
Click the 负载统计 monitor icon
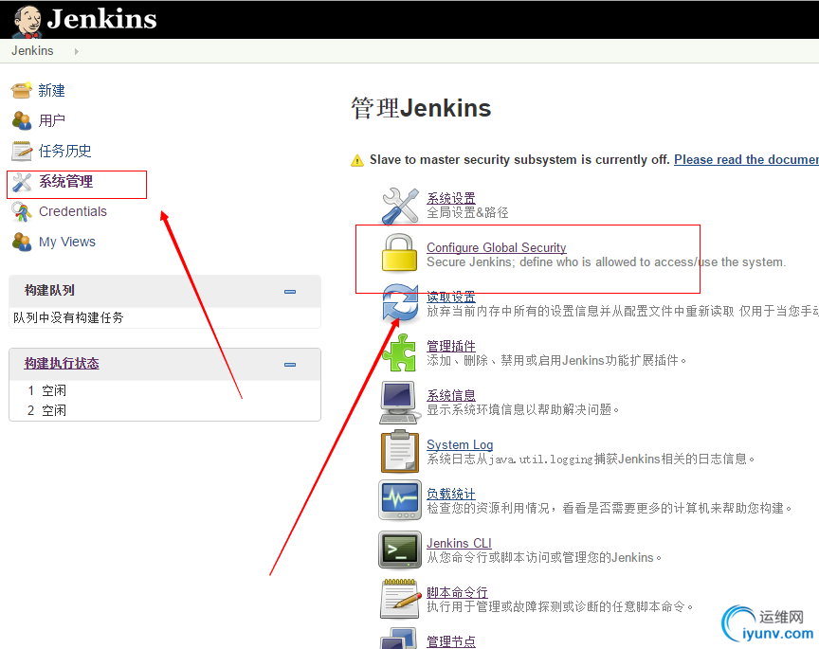point(400,500)
